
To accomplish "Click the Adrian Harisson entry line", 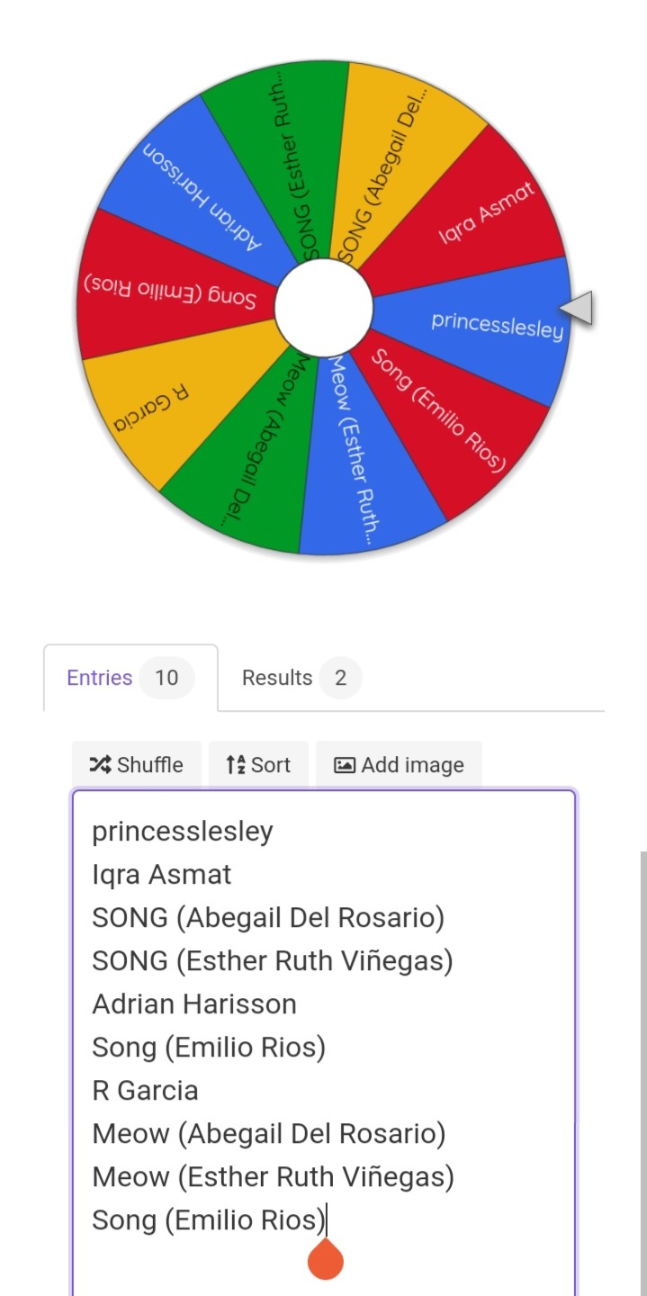I will point(194,1003).
